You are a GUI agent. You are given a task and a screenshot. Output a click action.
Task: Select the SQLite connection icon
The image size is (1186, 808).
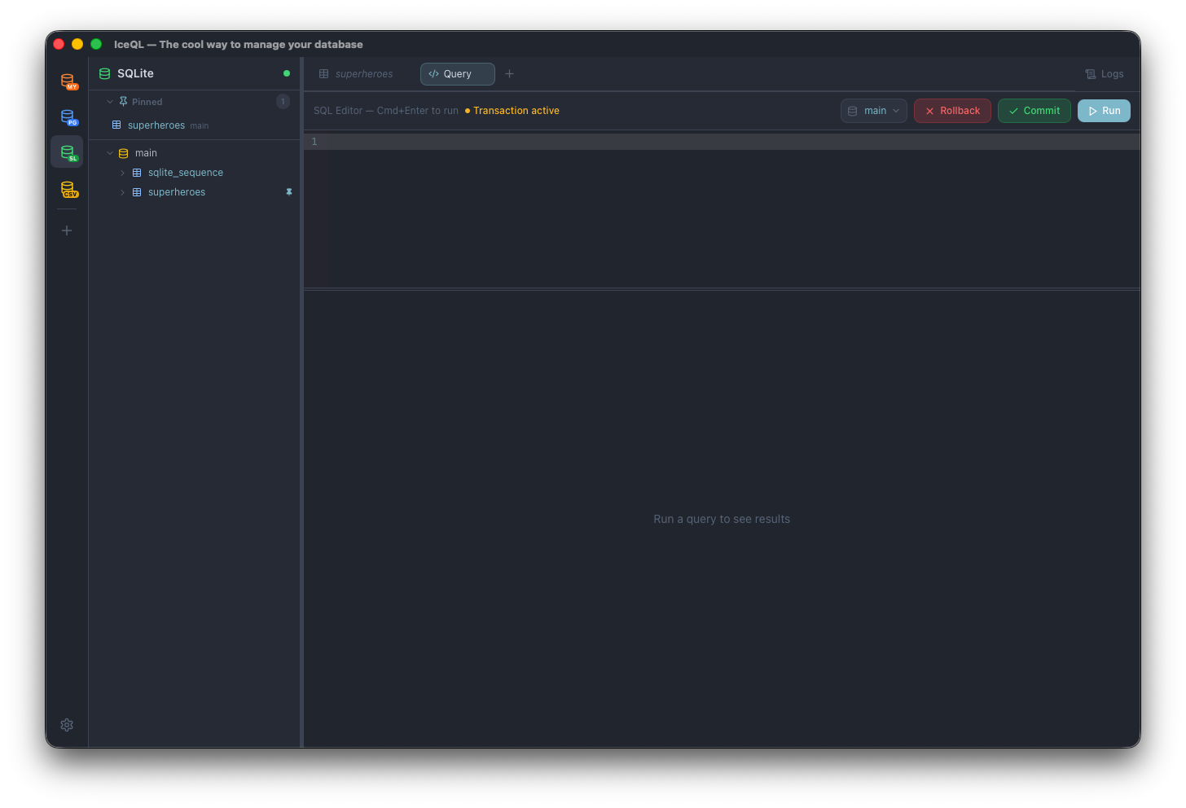(x=68, y=152)
